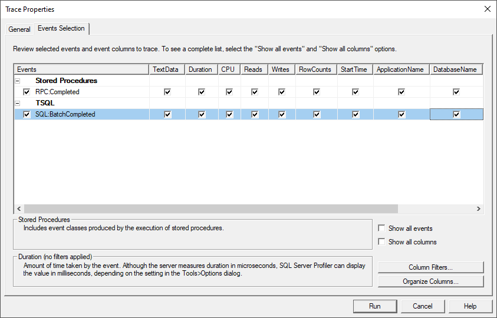
Task: Select the SQL:BatchCompleted event name
Action: [x=65, y=114]
